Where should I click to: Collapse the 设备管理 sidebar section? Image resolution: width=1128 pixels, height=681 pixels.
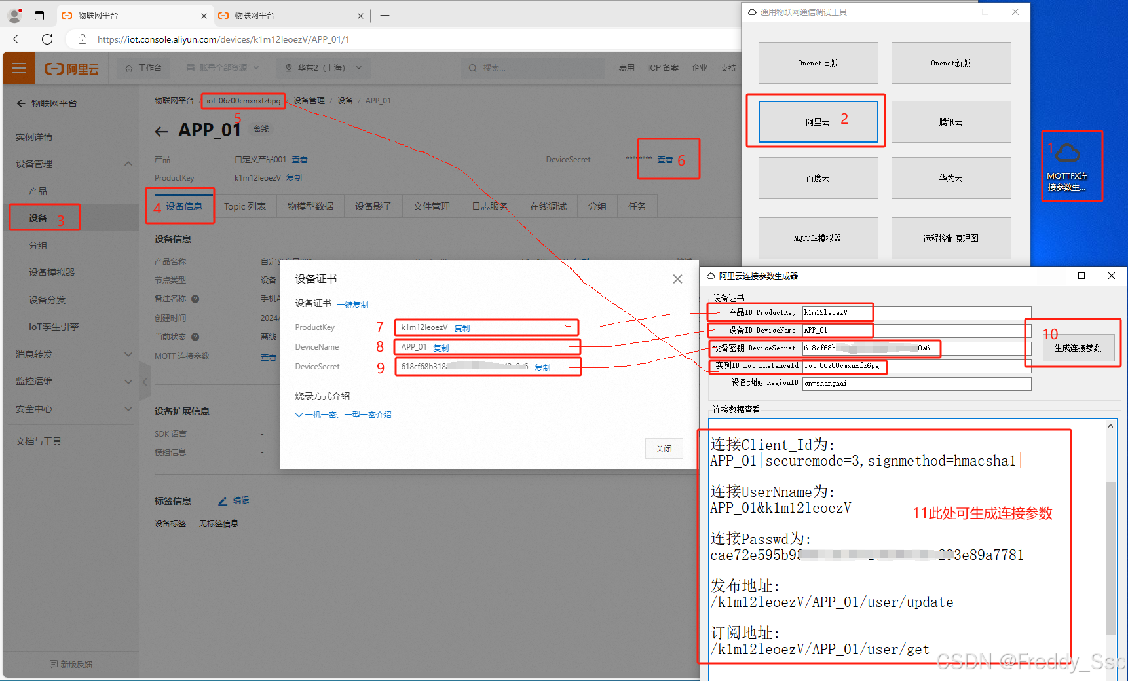(x=128, y=164)
